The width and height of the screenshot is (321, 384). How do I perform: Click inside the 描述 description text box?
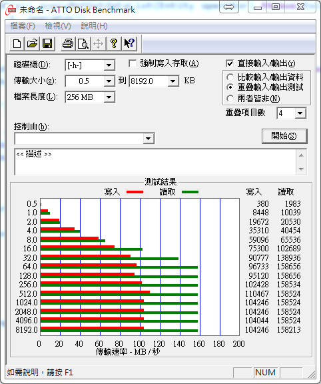(155, 162)
